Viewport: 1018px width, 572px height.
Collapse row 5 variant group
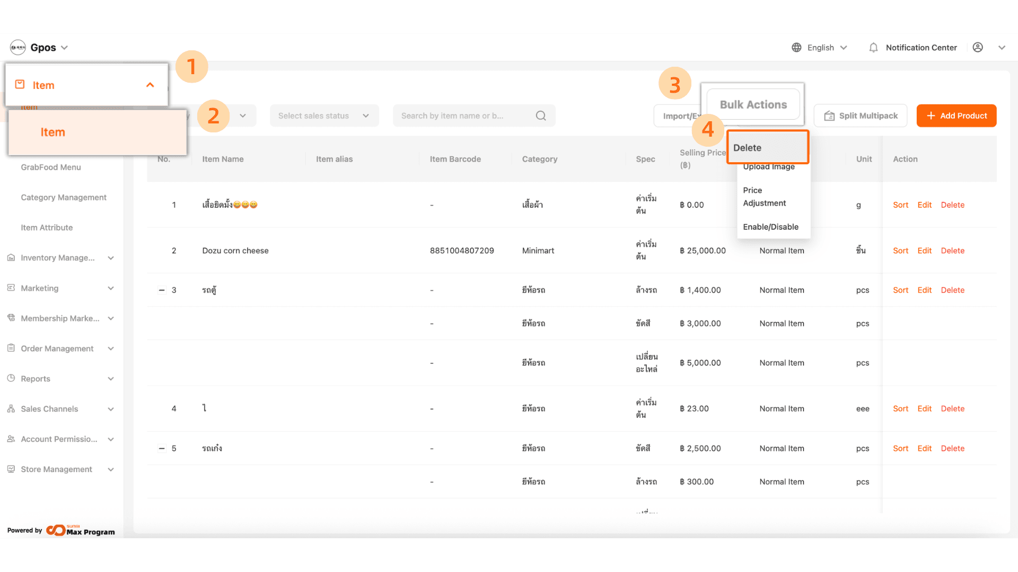point(162,449)
